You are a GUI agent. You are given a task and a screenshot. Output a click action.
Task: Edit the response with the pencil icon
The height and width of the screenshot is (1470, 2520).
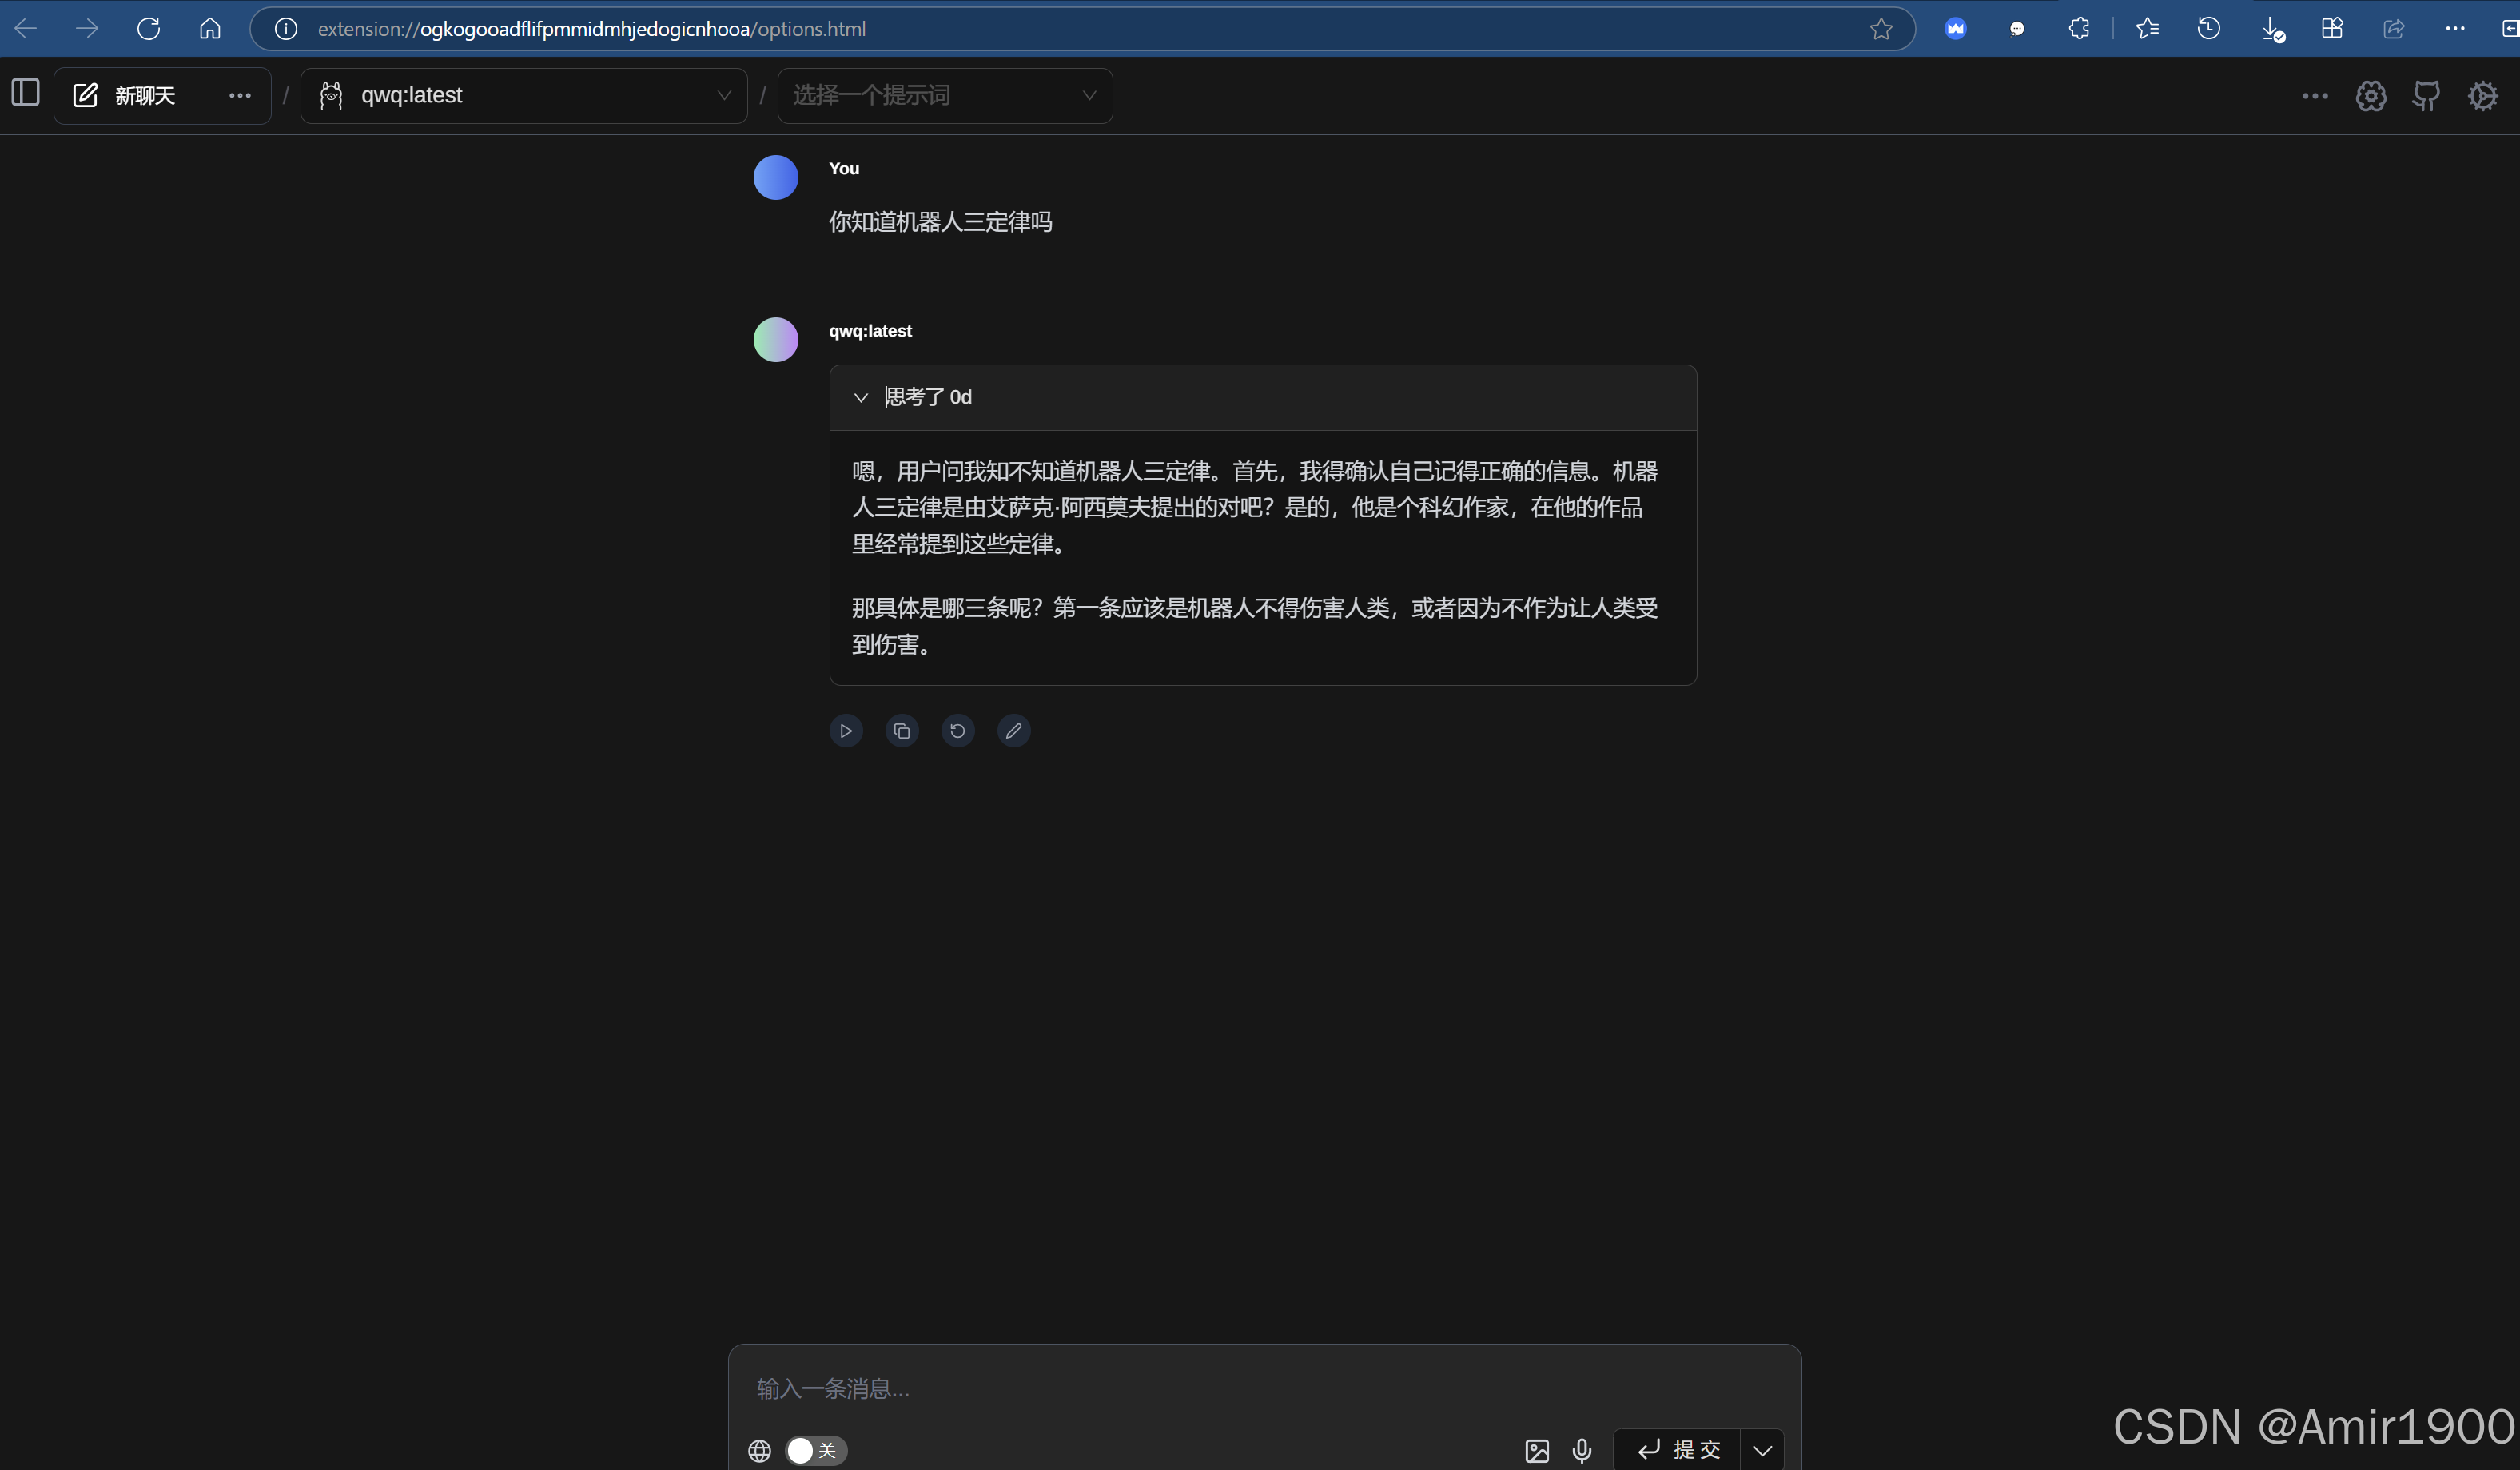pos(1013,731)
